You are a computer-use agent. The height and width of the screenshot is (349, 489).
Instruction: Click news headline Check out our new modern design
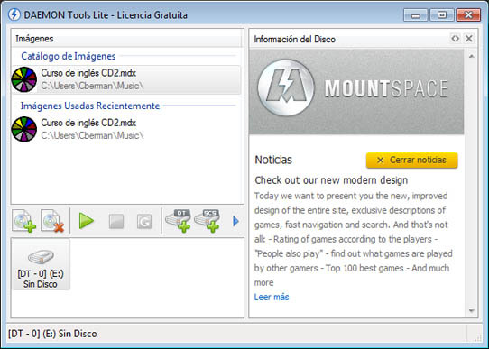(331, 180)
